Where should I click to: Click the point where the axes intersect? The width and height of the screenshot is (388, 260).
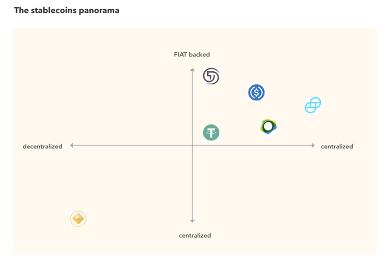tap(193, 145)
